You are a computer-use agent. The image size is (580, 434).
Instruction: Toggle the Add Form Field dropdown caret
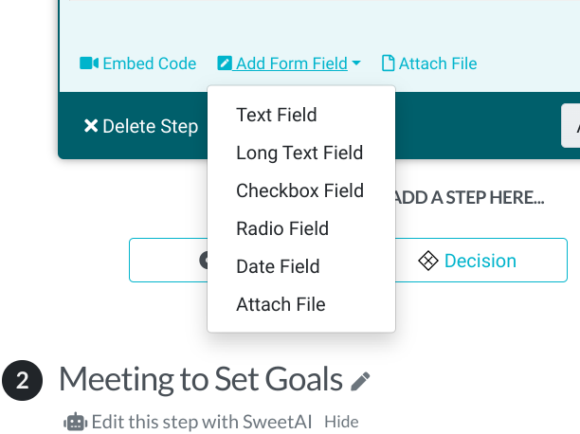tap(356, 63)
